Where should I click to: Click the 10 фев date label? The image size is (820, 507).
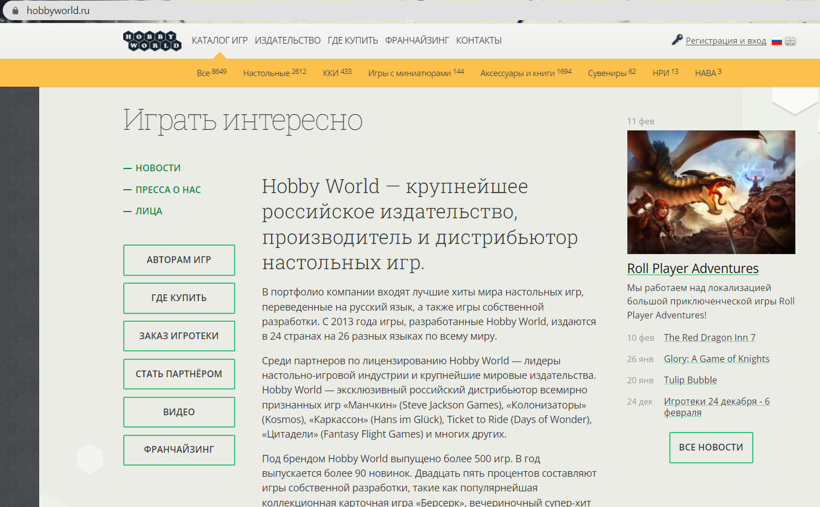(641, 337)
